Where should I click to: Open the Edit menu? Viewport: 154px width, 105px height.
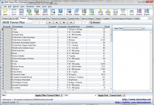10,6
